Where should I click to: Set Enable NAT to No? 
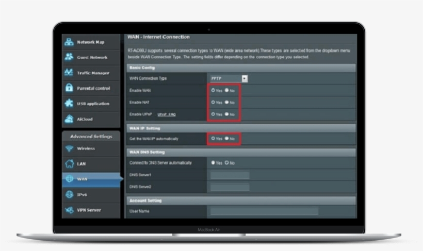point(226,102)
